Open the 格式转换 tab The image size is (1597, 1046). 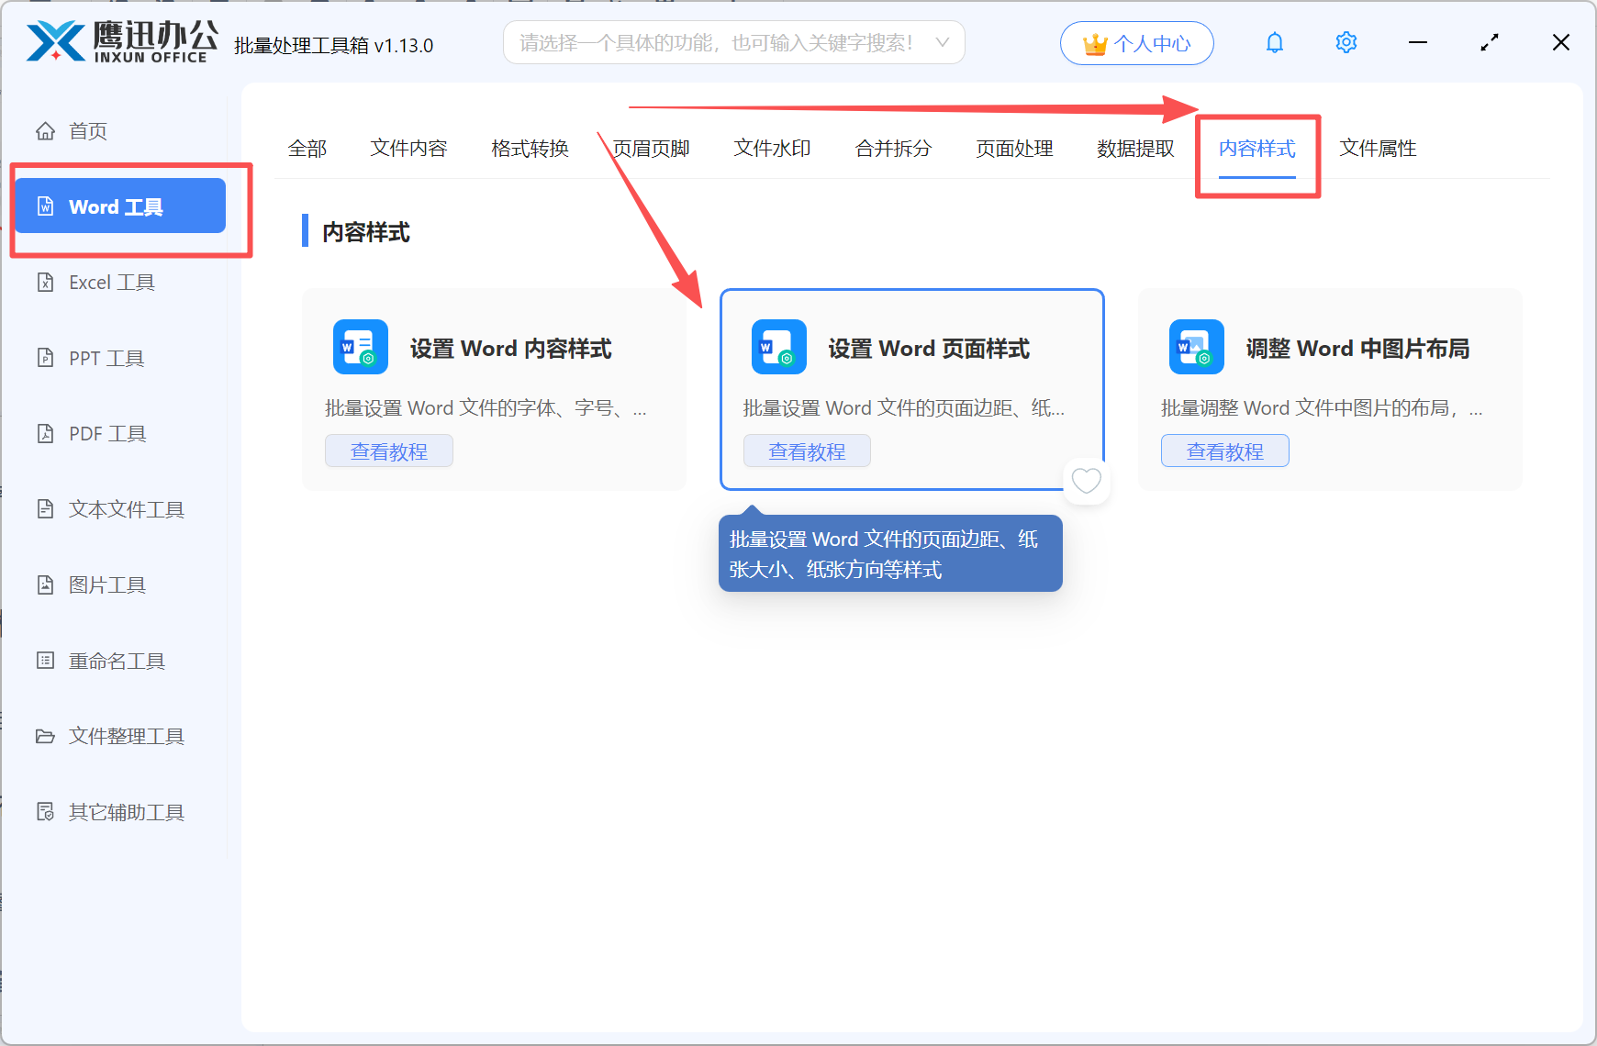coord(530,149)
